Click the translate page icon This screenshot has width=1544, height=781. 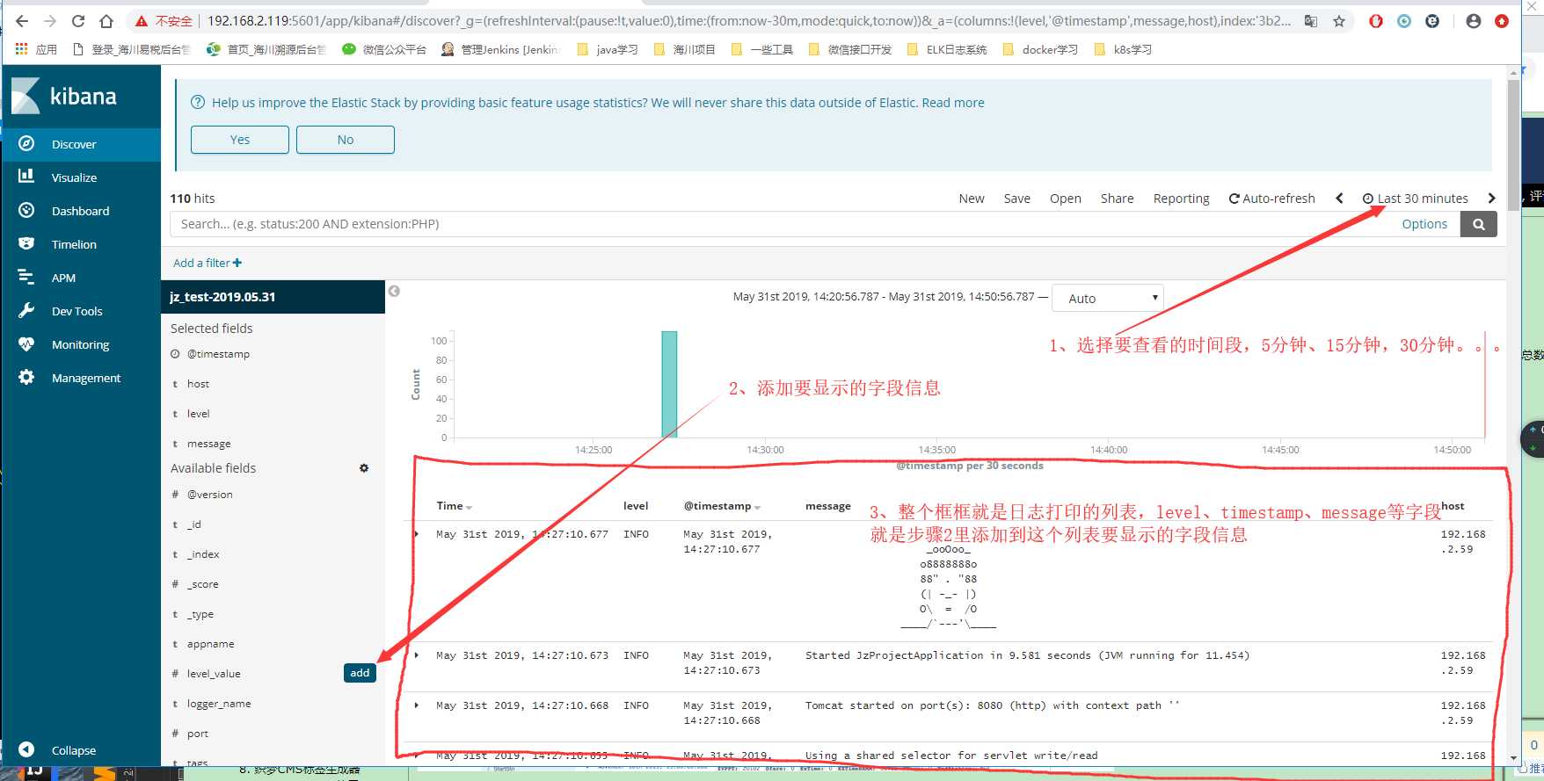click(x=1311, y=21)
